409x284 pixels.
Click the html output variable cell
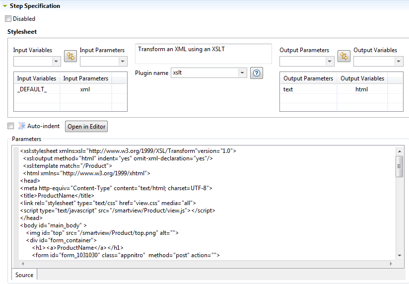pyautogui.click(x=362, y=89)
